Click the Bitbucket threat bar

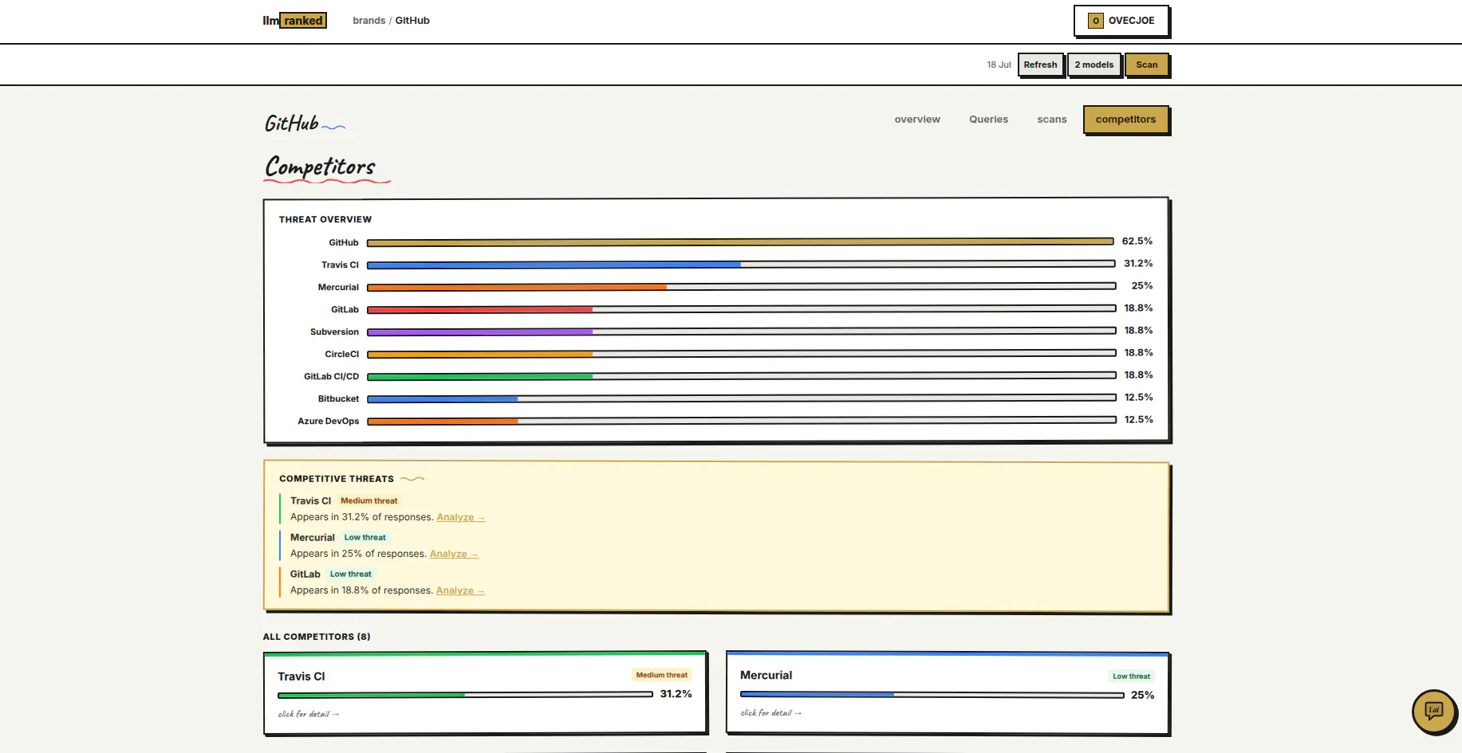pyautogui.click(x=741, y=398)
